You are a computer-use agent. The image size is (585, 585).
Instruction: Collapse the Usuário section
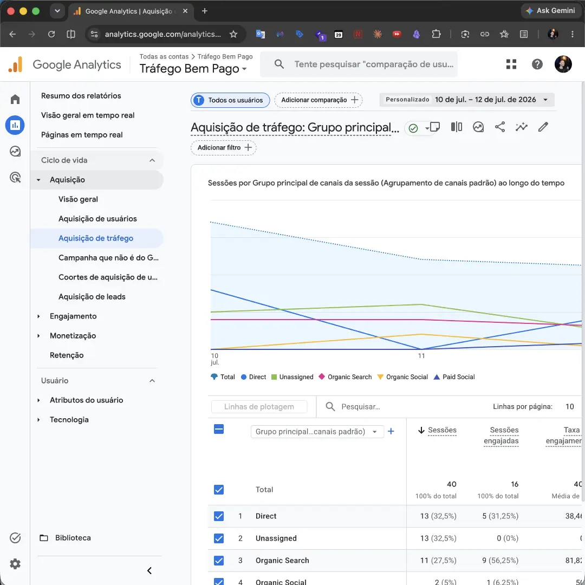pyautogui.click(x=152, y=381)
